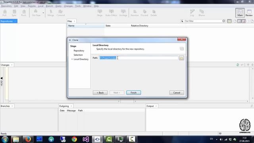
Task: Open the Edit menu
Action: click(x=16, y=6)
